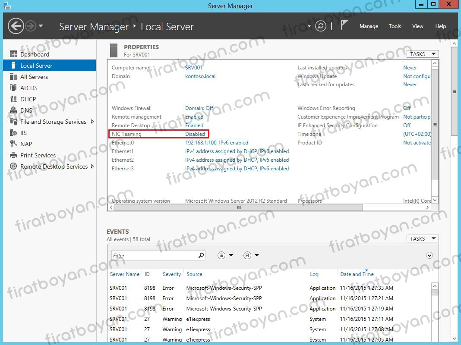Viewport: 461px width, 345px height.
Task: Open the Help menu
Action: pos(440,26)
